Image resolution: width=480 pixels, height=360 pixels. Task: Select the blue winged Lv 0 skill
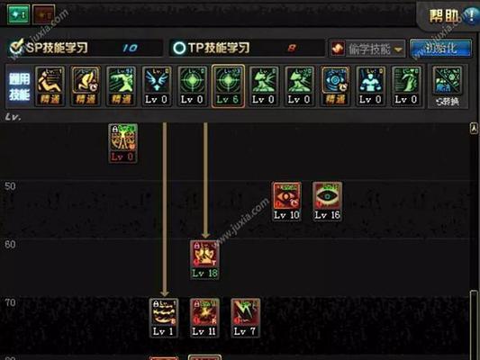(x=157, y=86)
